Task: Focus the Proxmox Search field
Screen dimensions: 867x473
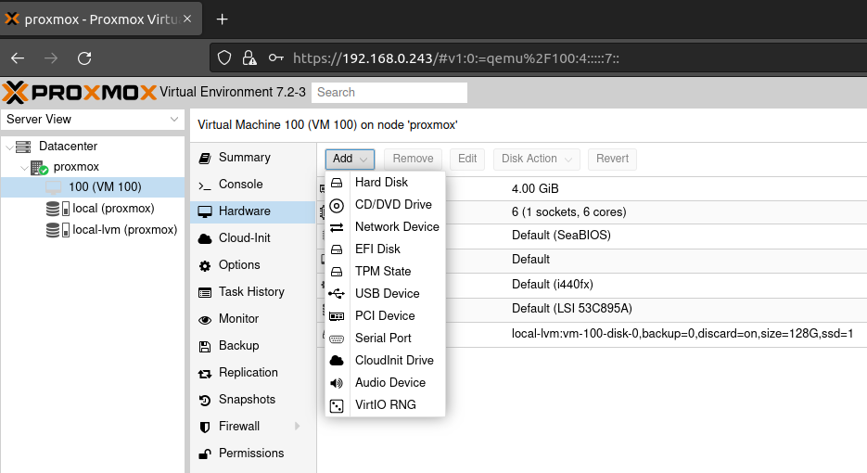Action: point(389,93)
